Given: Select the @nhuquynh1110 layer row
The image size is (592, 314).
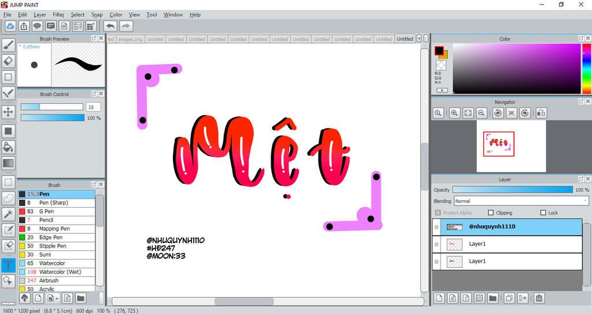Looking at the screenshot, I should coord(507,227).
